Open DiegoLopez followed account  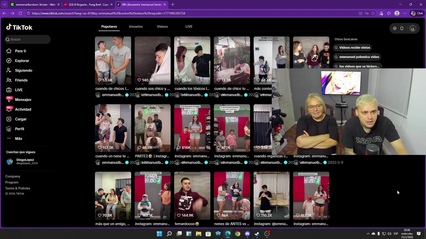tap(28, 161)
